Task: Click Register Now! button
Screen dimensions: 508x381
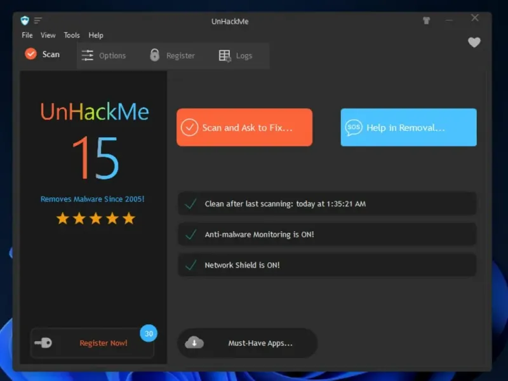Action: tap(92, 343)
